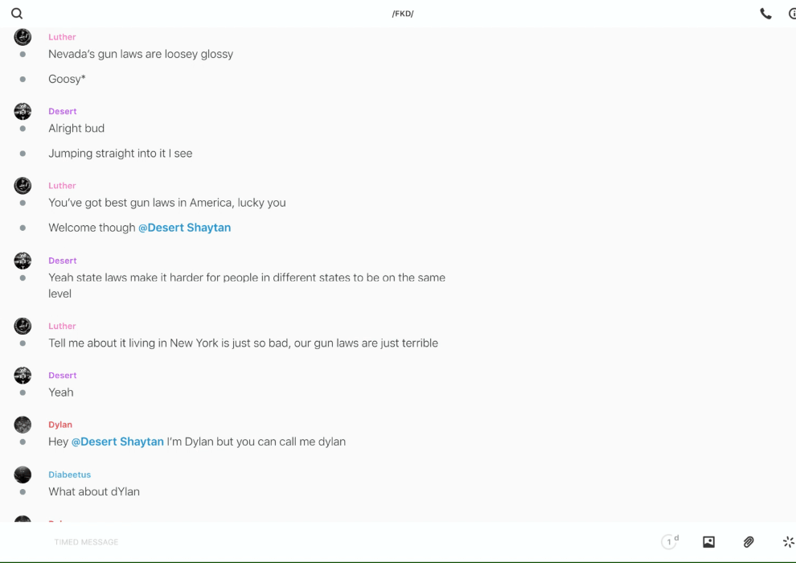This screenshot has height=563, width=796.
Task: Click Desert's name above the "Yeah" message
Action: (x=63, y=376)
